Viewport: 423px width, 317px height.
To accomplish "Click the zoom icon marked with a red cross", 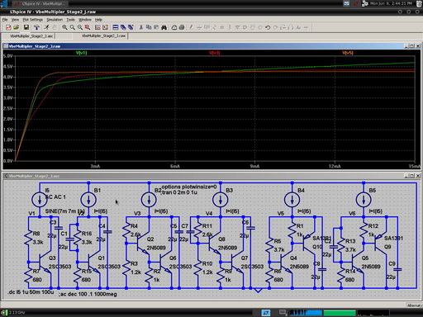I will pyautogui.click(x=88, y=27).
